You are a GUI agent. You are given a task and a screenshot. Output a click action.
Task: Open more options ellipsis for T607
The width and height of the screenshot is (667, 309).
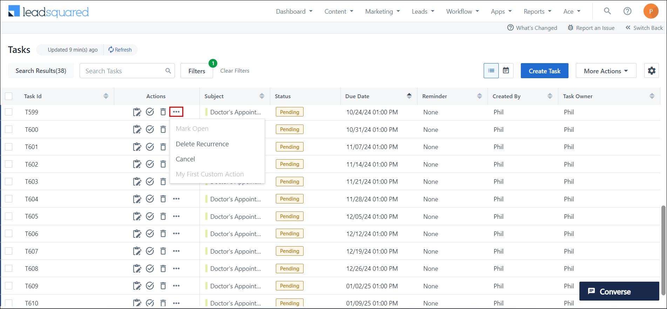pyautogui.click(x=176, y=251)
